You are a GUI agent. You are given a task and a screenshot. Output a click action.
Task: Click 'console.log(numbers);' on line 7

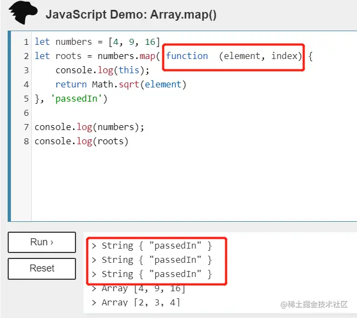click(x=90, y=127)
